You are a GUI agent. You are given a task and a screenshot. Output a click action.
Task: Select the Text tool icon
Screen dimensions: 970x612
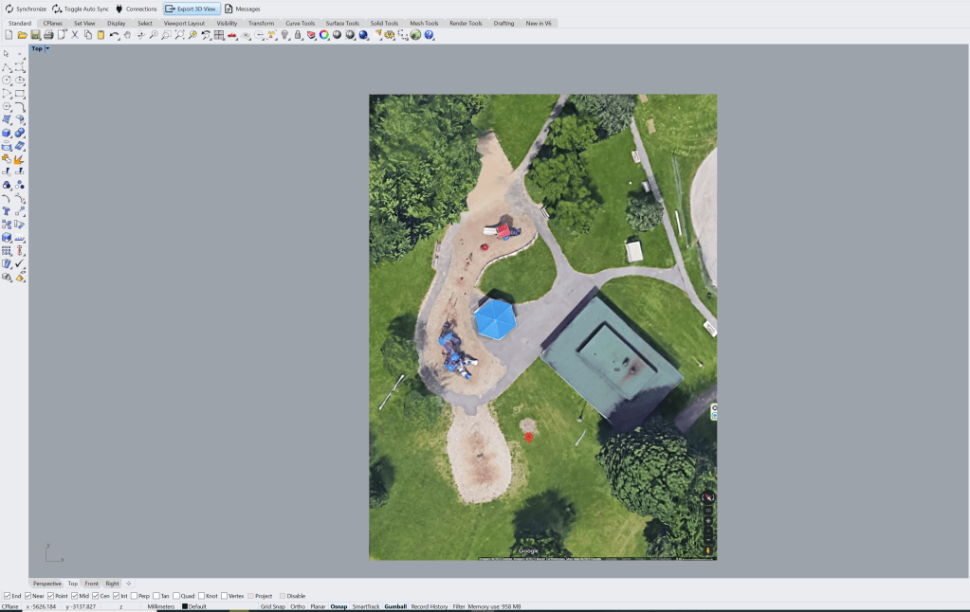click(x=7, y=211)
